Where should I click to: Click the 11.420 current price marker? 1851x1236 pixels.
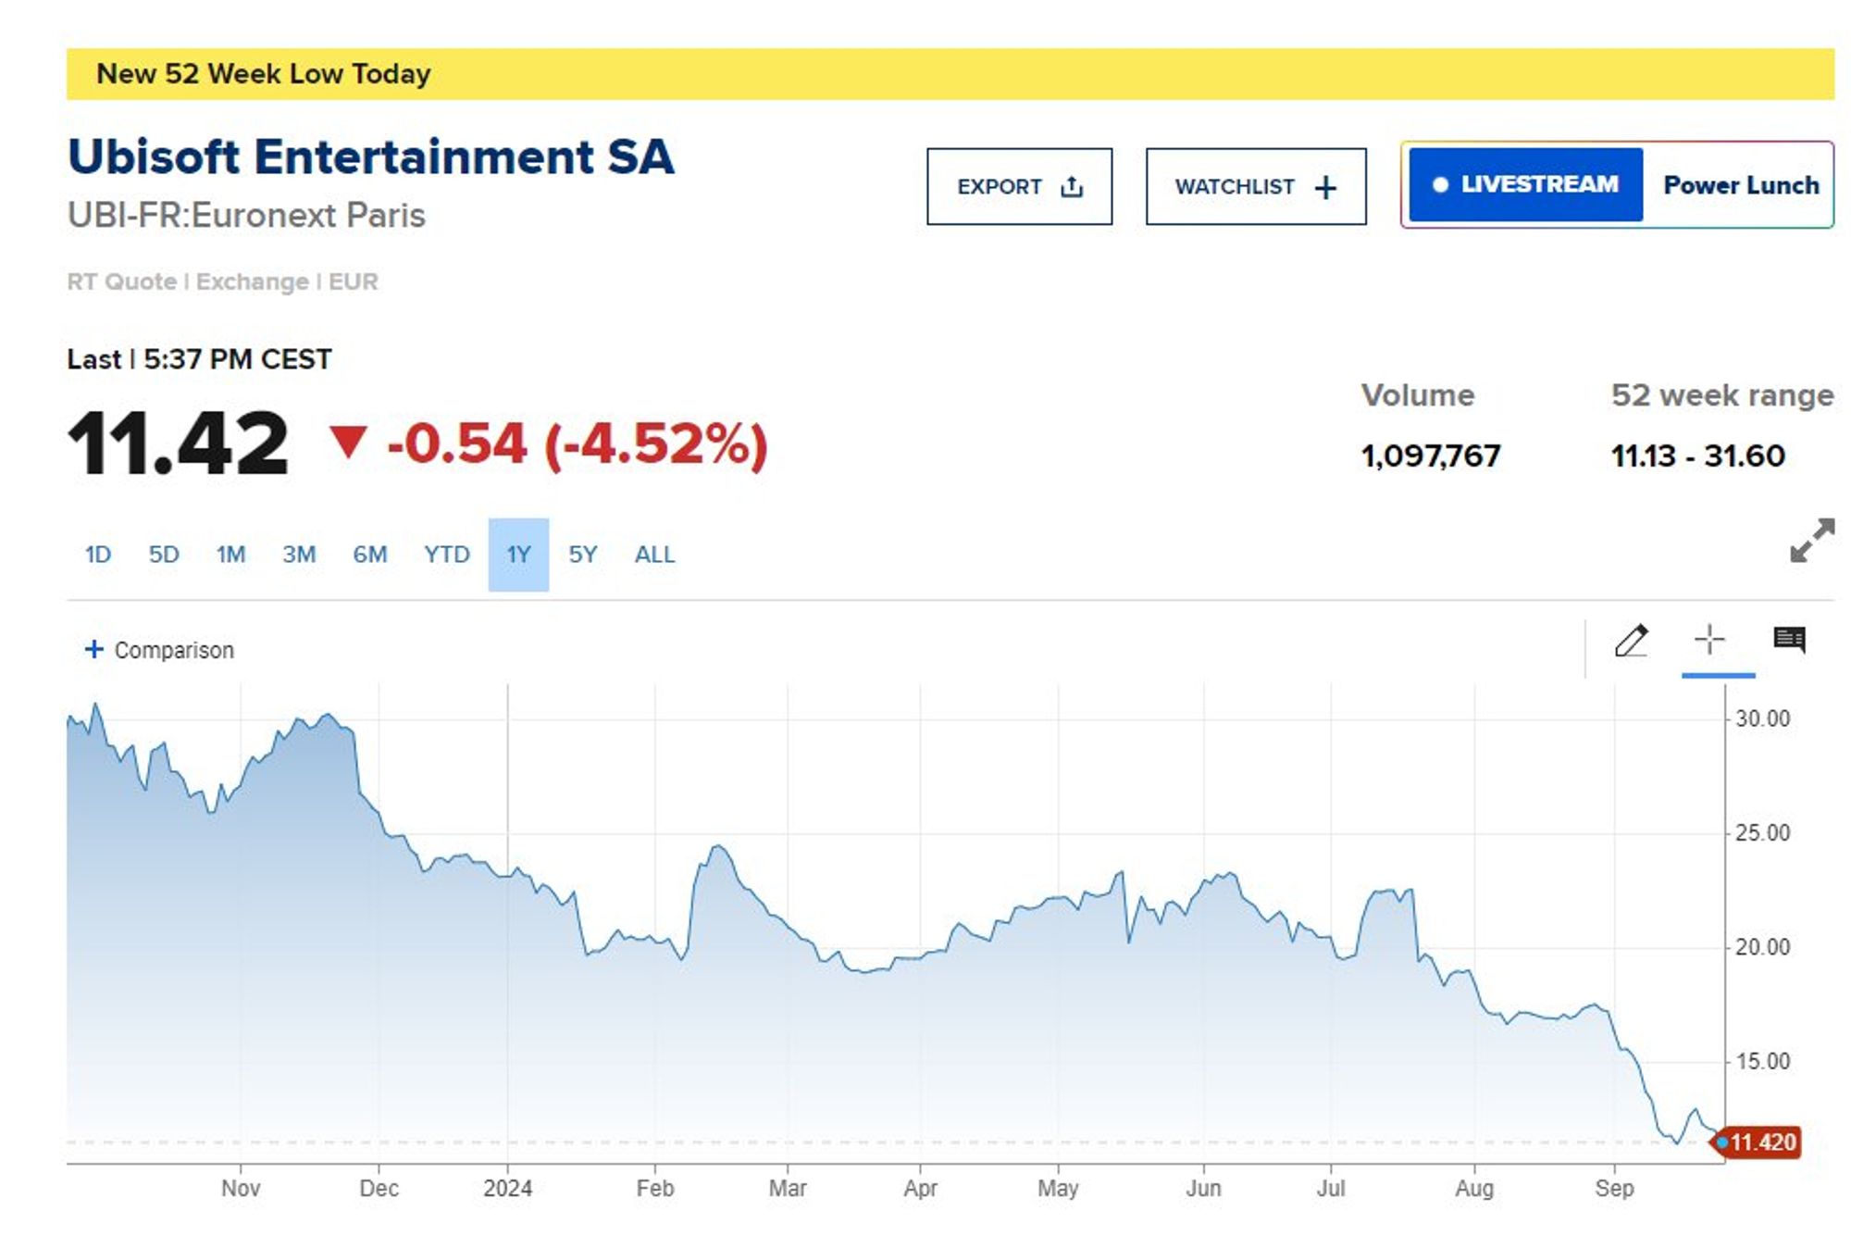(x=1761, y=1142)
